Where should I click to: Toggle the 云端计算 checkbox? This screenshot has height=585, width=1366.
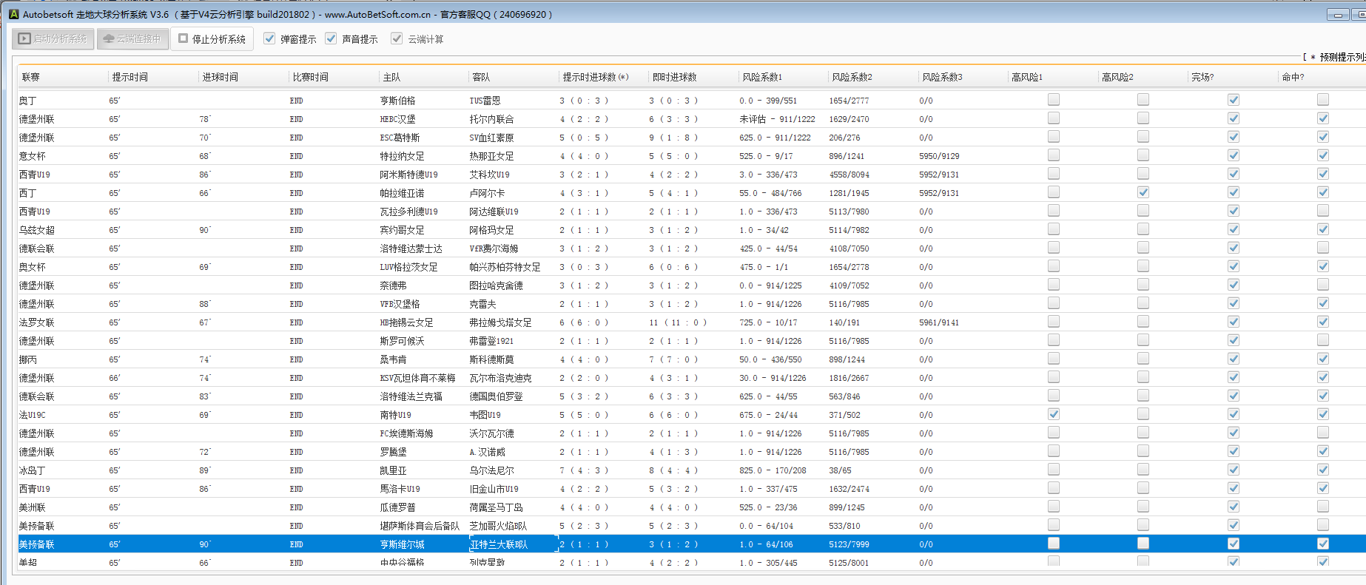coord(397,38)
